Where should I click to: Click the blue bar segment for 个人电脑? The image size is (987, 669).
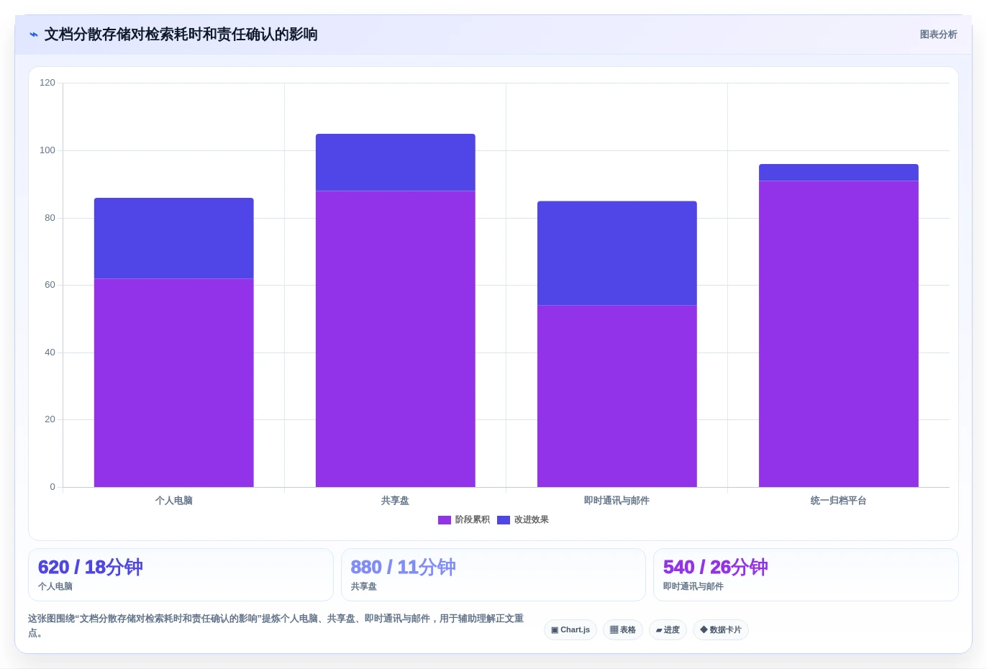pos(174,238)
